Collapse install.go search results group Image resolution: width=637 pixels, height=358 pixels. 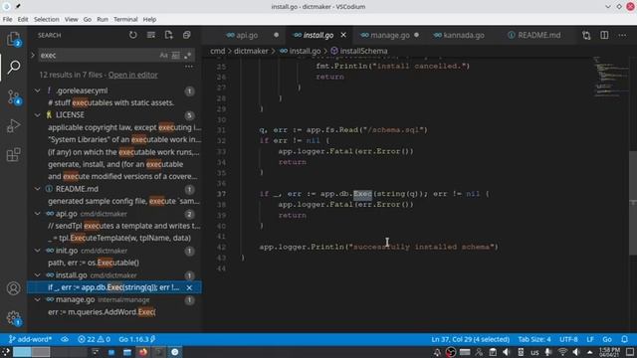[x=38, y=275]
